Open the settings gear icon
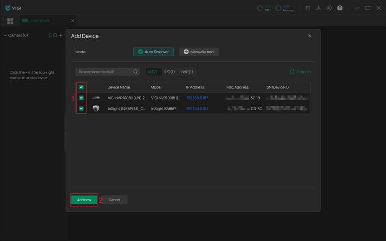This screenshot has width=386, height=241. pos(329,8)
